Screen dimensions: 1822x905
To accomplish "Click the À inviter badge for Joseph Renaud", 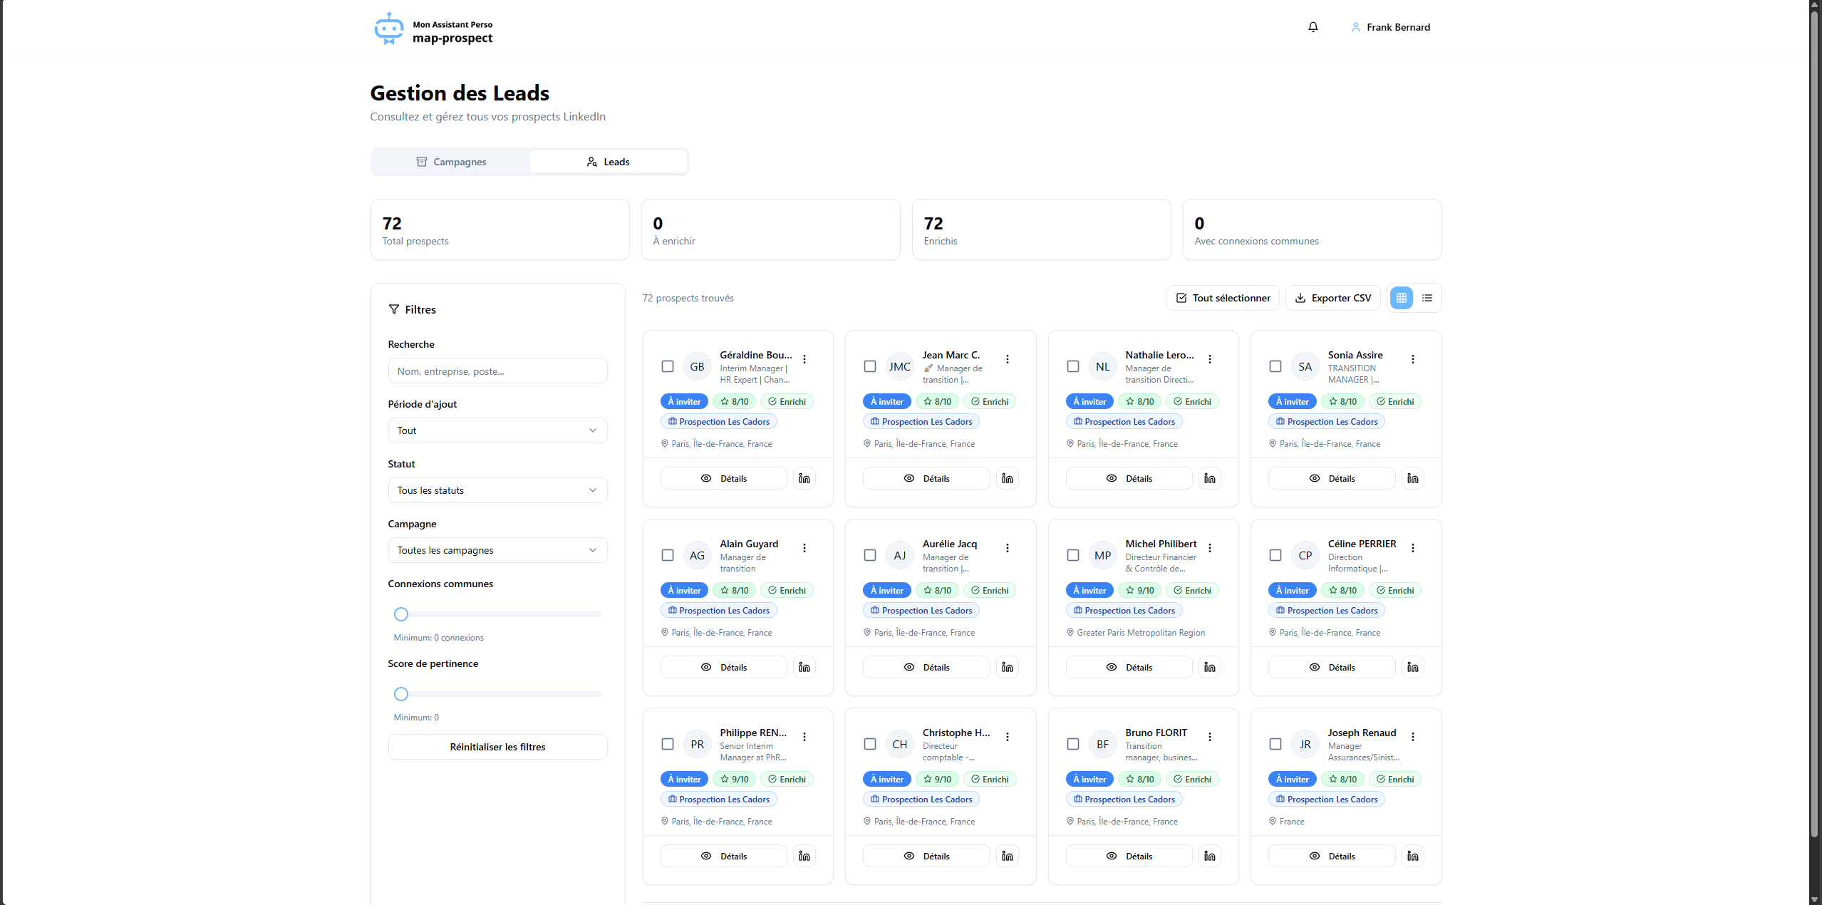I will click(1292, 780).
